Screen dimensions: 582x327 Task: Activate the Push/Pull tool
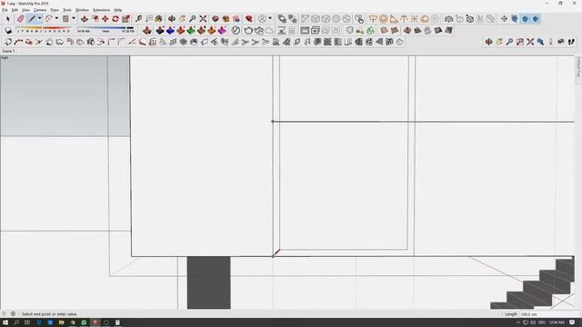pyautogui.click(x=85, y=18)
